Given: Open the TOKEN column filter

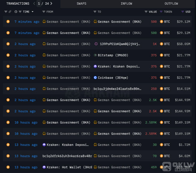Looking at the screenshot, I should point(161,12).
